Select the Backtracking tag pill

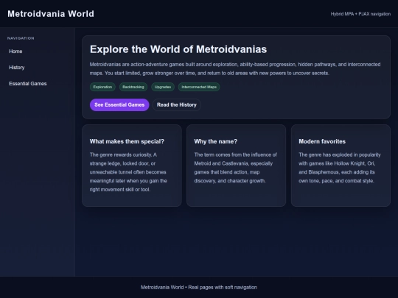[133, 87]
